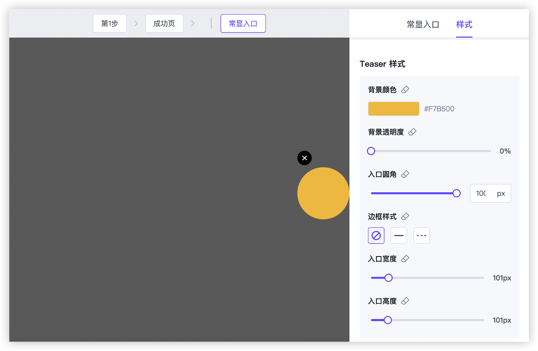Click chevron arrow after 成功页

click(193, 24)
